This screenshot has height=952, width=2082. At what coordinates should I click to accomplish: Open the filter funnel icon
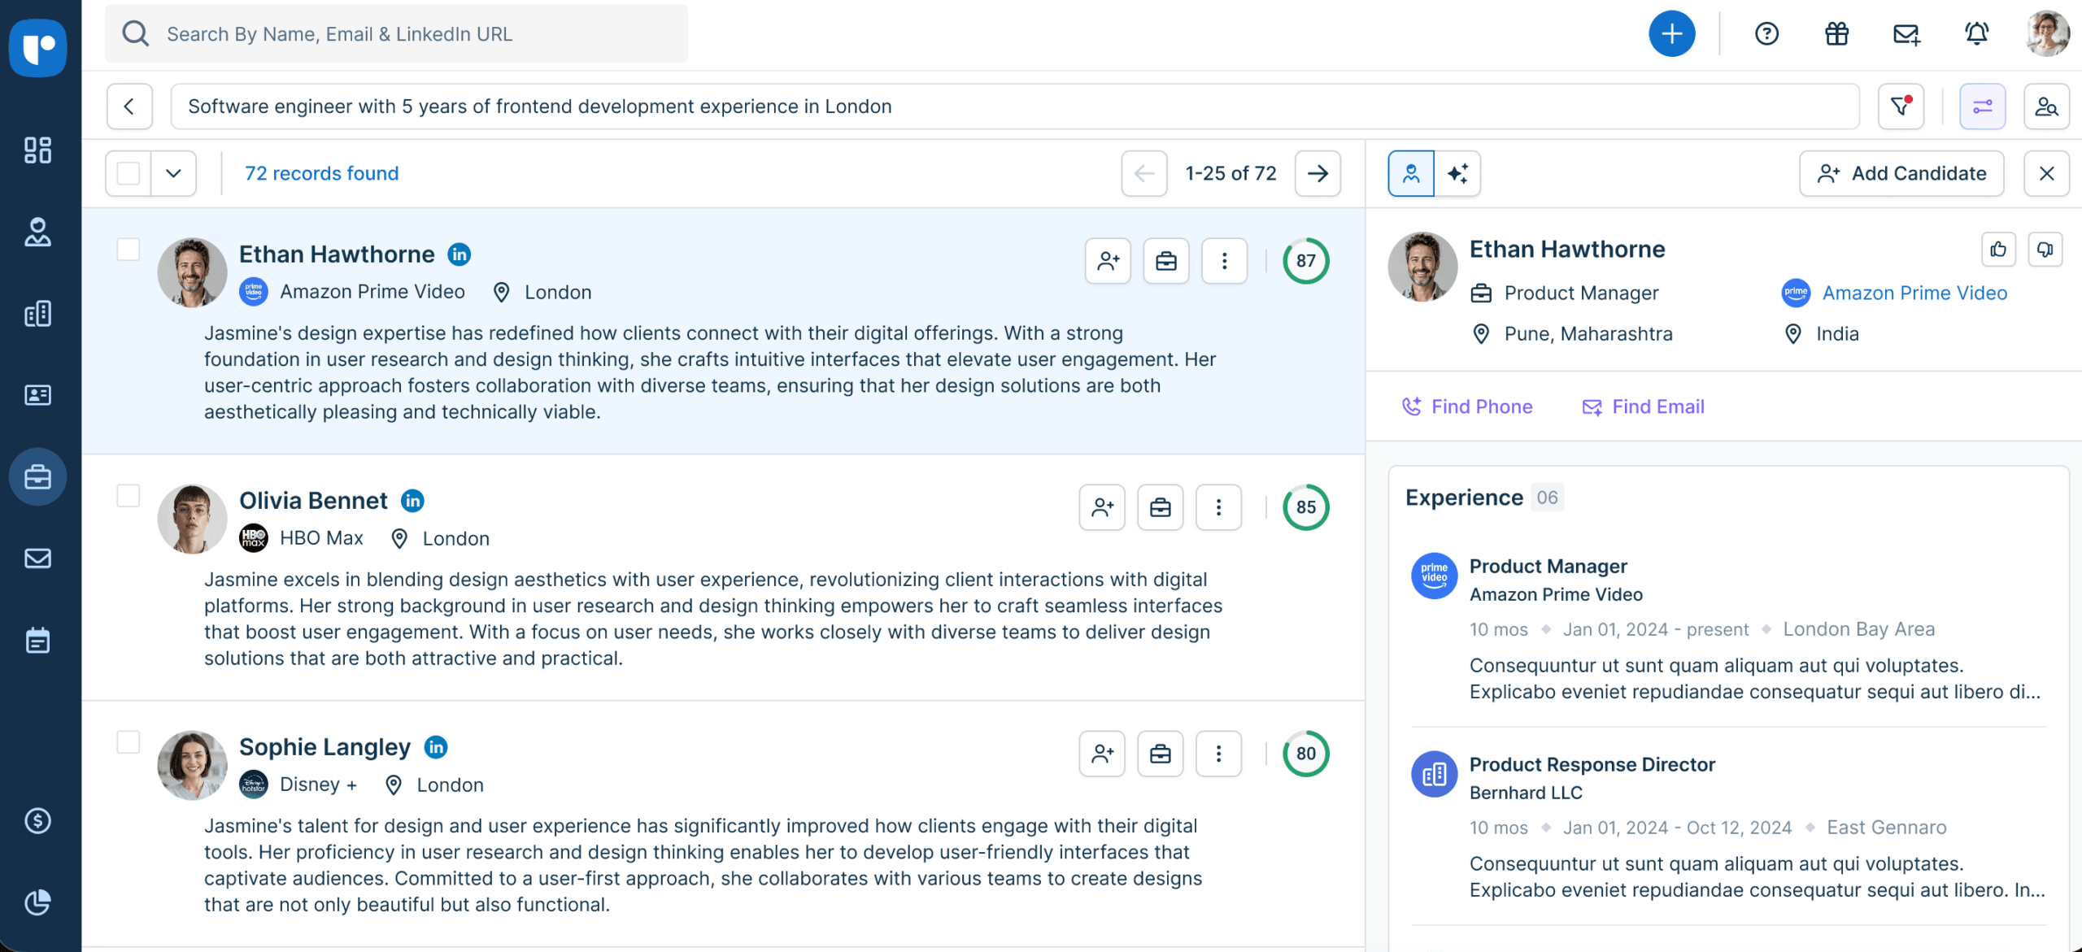pyautogui.click(x=1901, y=107)
